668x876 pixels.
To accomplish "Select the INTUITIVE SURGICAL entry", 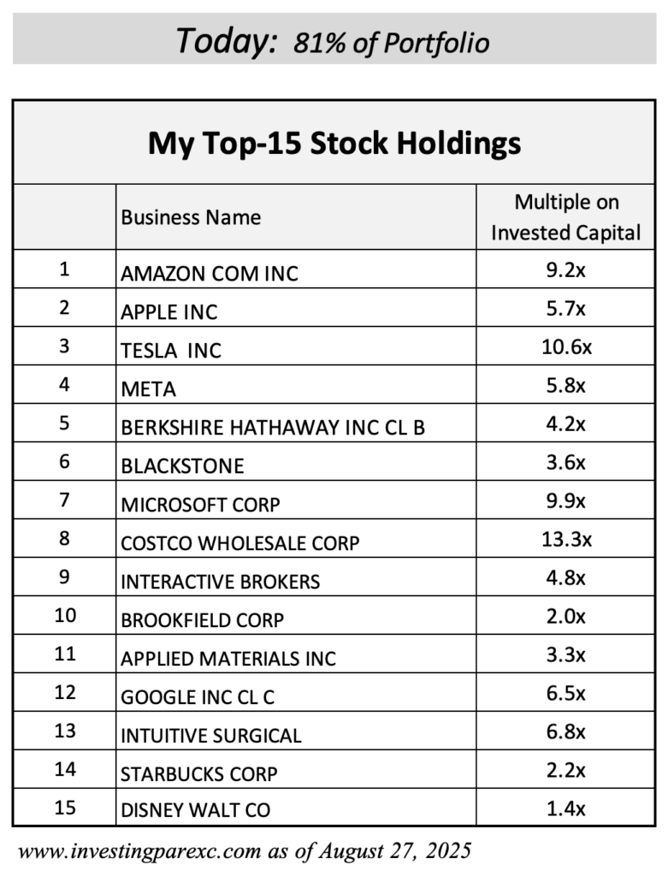I will pyautogui.click(x=211, y=735).
